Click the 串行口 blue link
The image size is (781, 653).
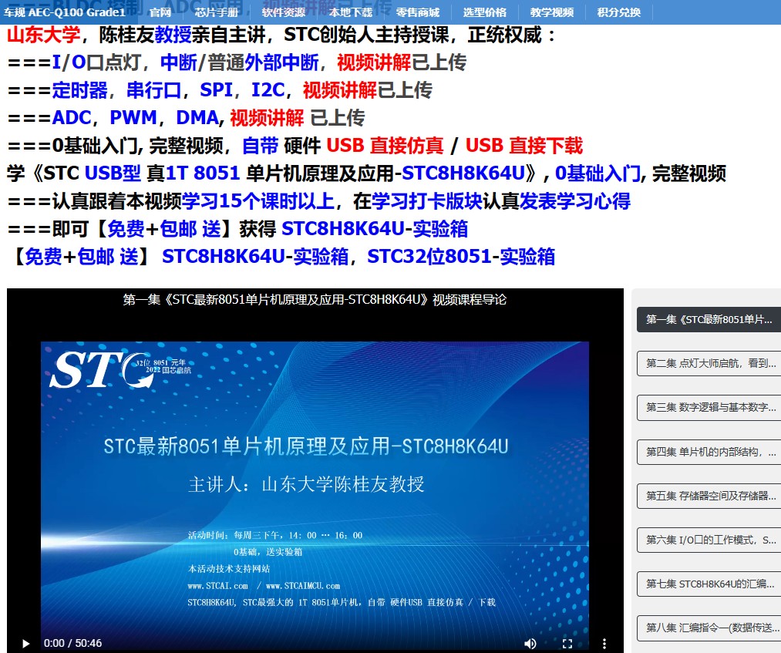pos(153,90)
